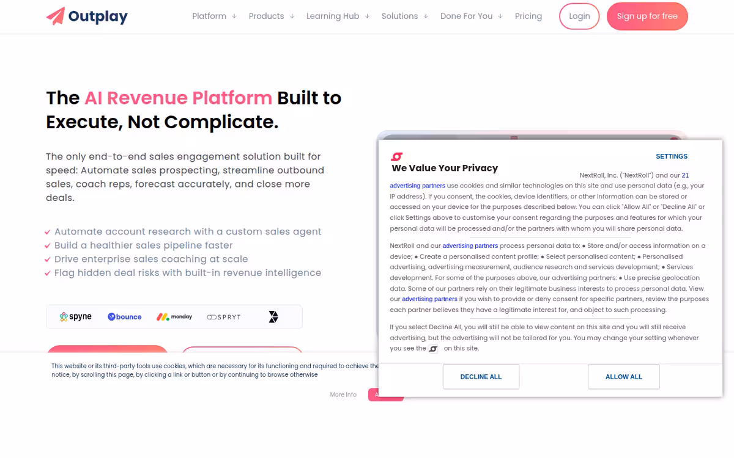Click DECLINE ALL in privacy dialog
This screenshot has width=734, height=458.
tap(481, 377)
